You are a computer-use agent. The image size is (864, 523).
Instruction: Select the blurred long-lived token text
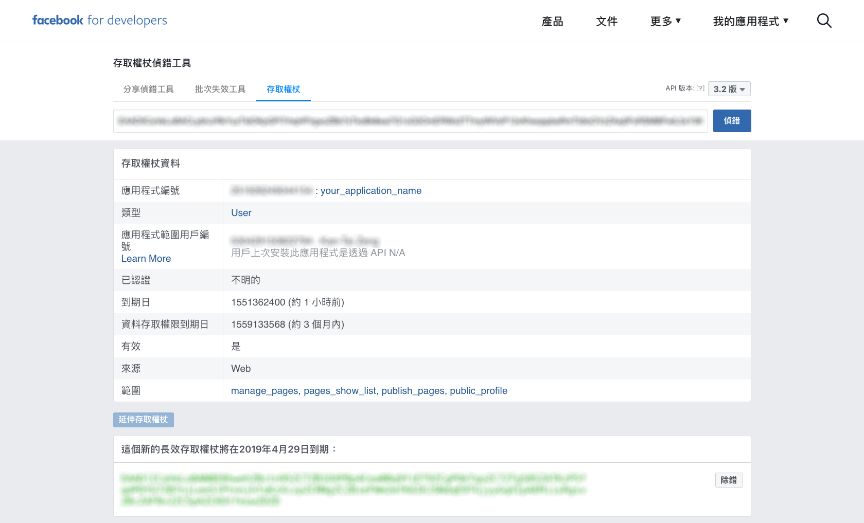354,490
